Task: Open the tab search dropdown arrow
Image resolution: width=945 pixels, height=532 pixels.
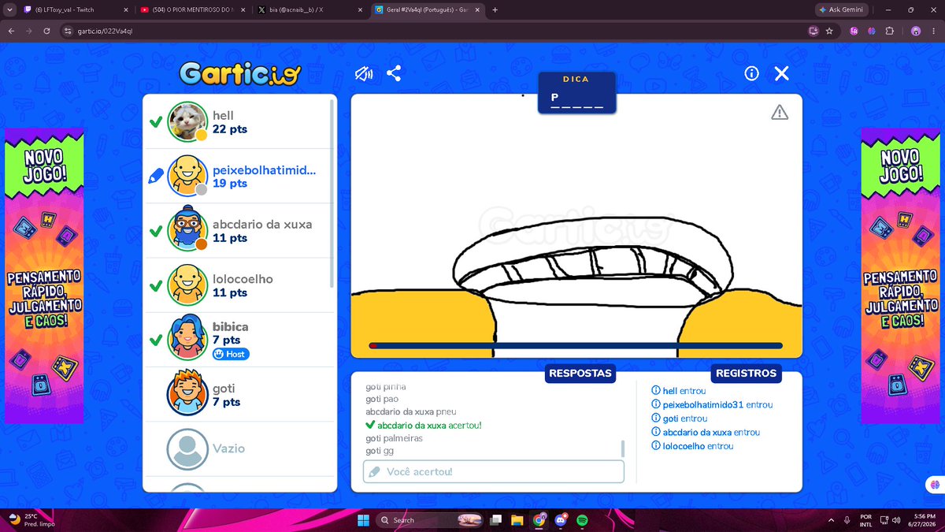Action: point(8,10)
